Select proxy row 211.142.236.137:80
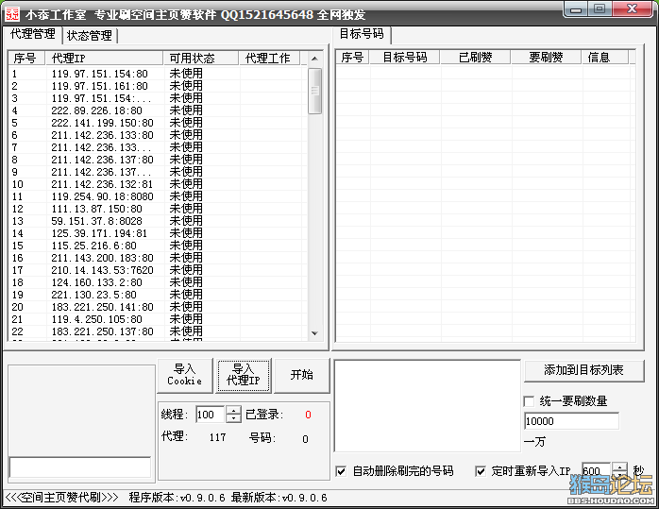 [x=158, y=160]
